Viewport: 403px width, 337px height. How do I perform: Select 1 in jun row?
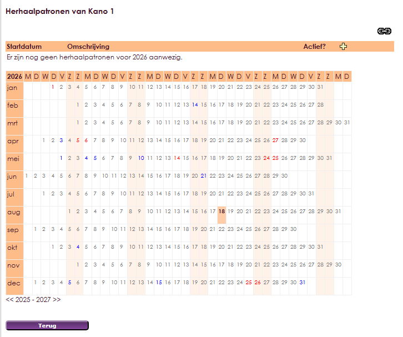tap(27, 176)
